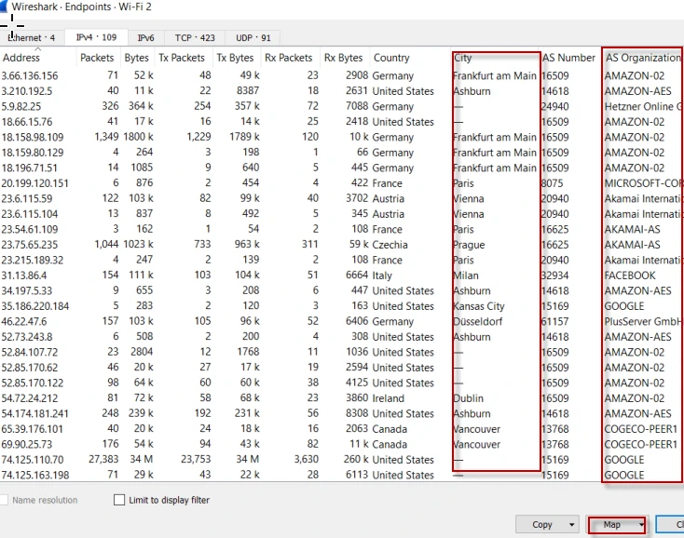684x538 pixels.
Task: Click the Rx Packets column header
Action: click(x=289, y=58)
